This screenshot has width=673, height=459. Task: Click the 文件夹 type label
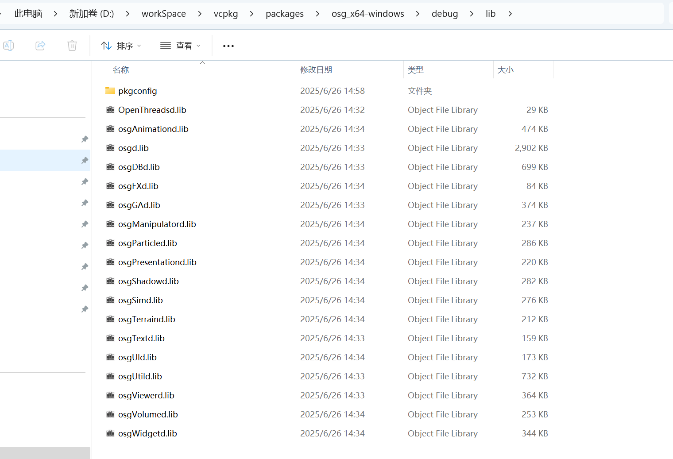point(420,91)
